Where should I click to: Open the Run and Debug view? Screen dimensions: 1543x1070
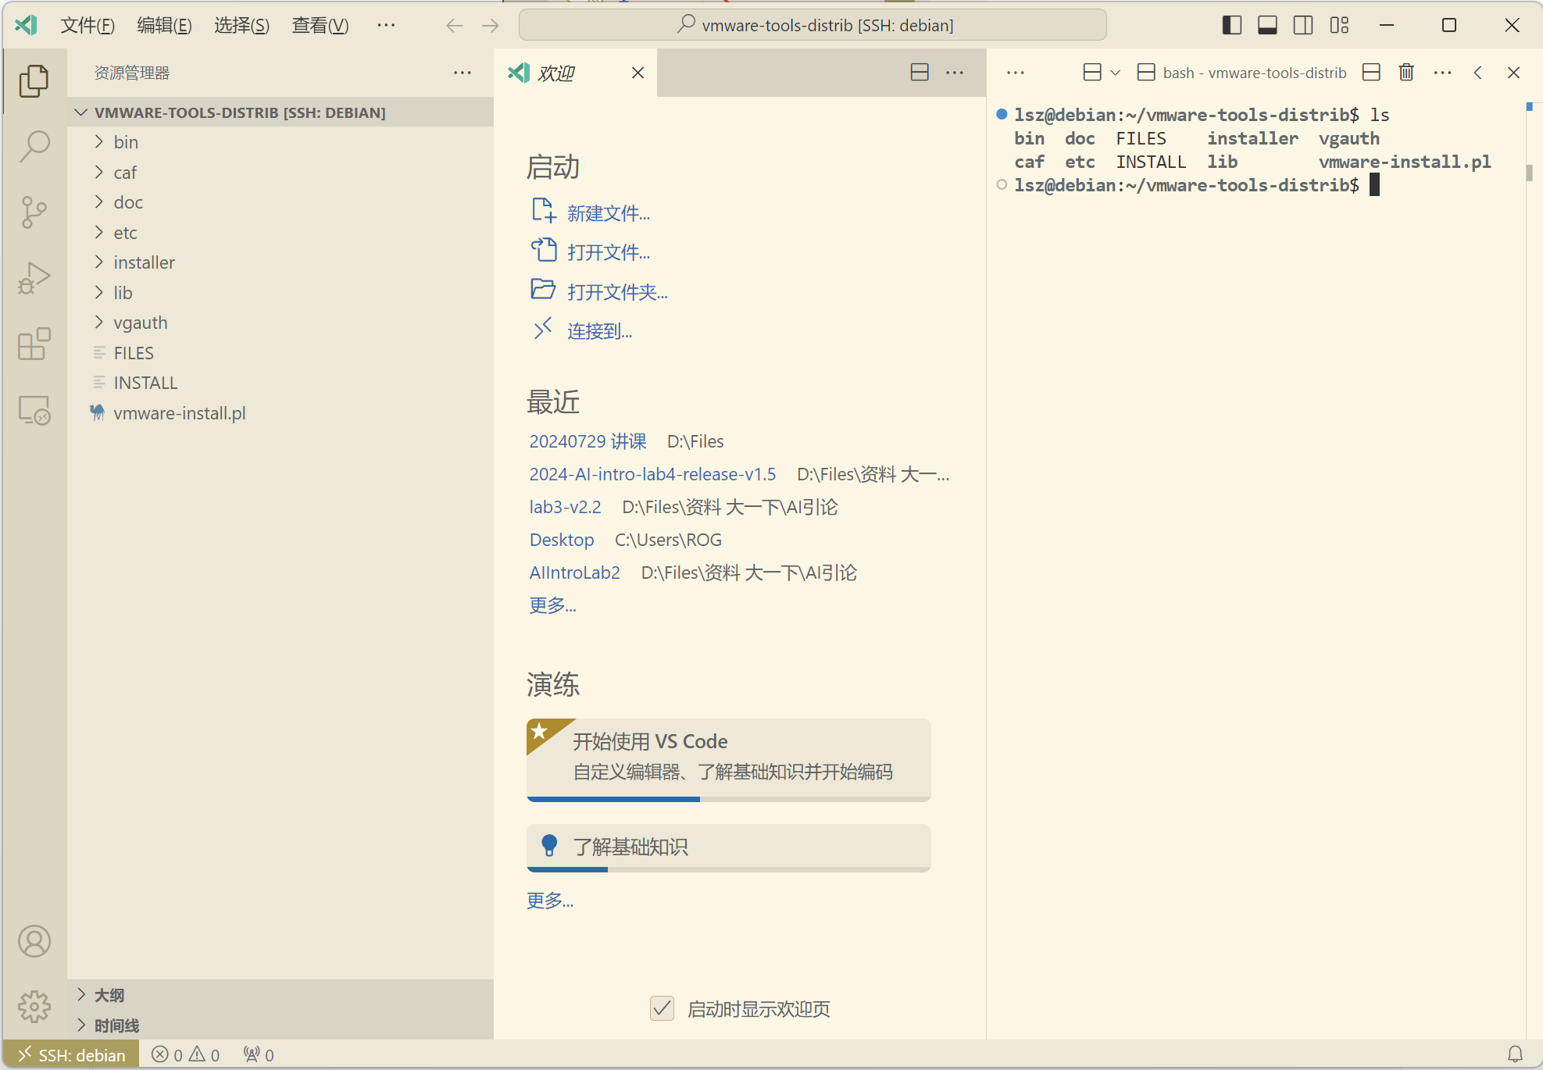pos(34,278)
